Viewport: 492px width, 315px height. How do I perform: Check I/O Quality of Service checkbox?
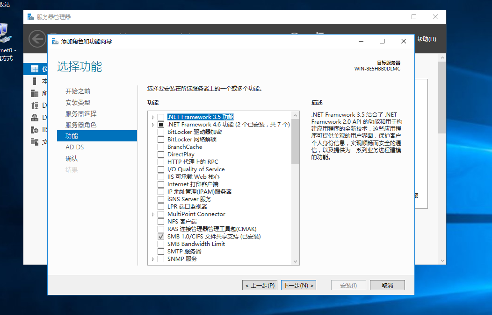point(161,169)
